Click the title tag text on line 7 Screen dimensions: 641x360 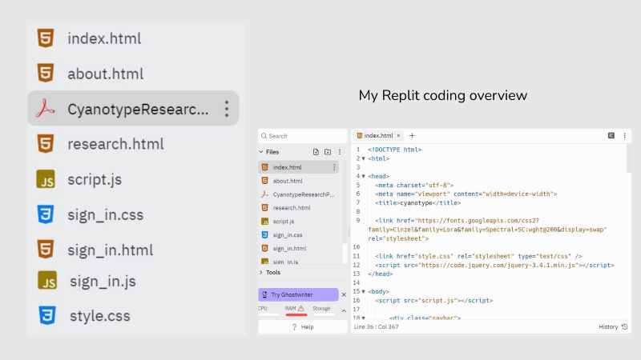tap(417, 203)
